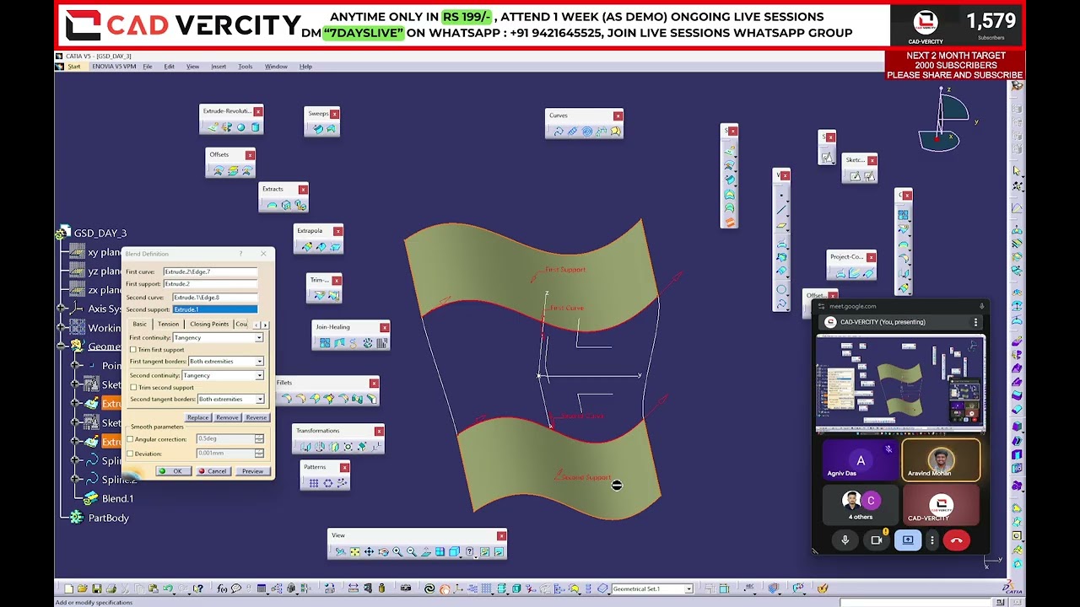This screenshot has height=607, width=1080.
Task: Click the first Extrude-Revolution toolbar icon
Action: [212, 127]
